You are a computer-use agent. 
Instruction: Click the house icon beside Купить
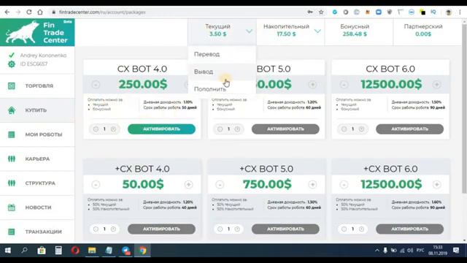(x=12, y=110)
